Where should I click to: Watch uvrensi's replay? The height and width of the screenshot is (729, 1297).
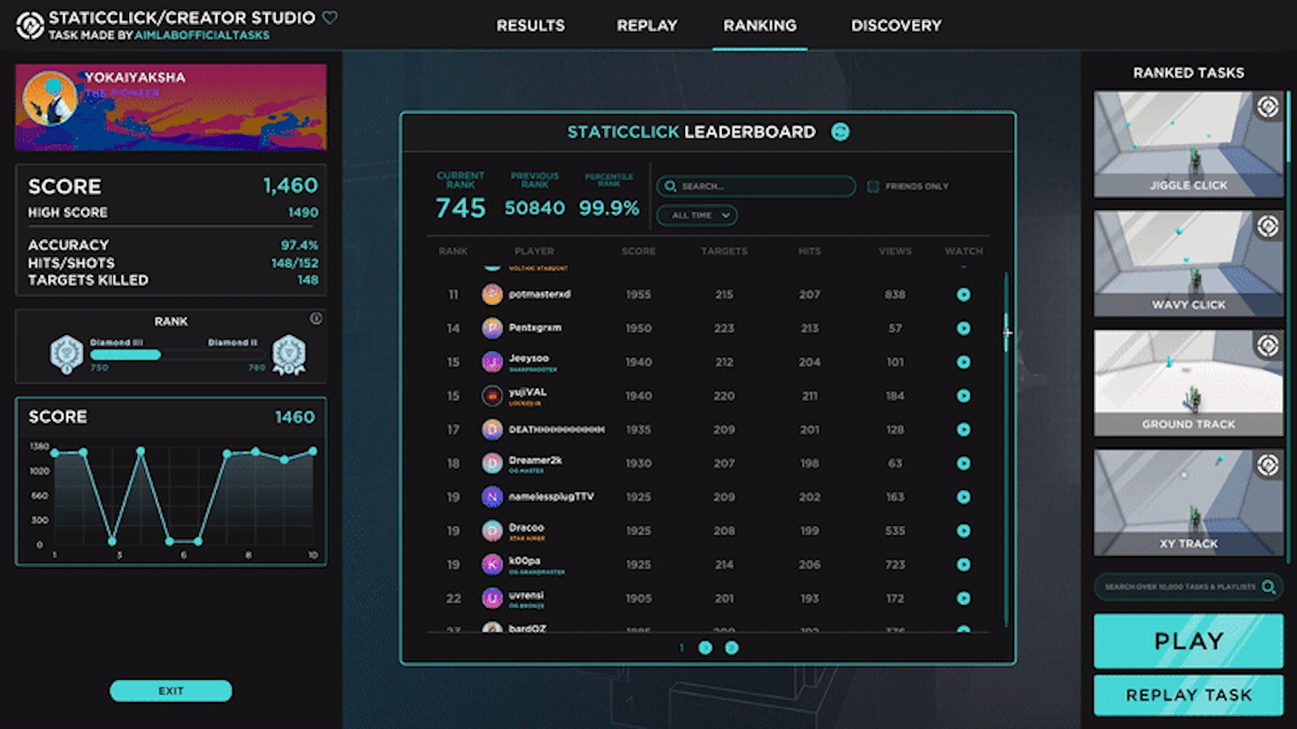click(963, 598)
